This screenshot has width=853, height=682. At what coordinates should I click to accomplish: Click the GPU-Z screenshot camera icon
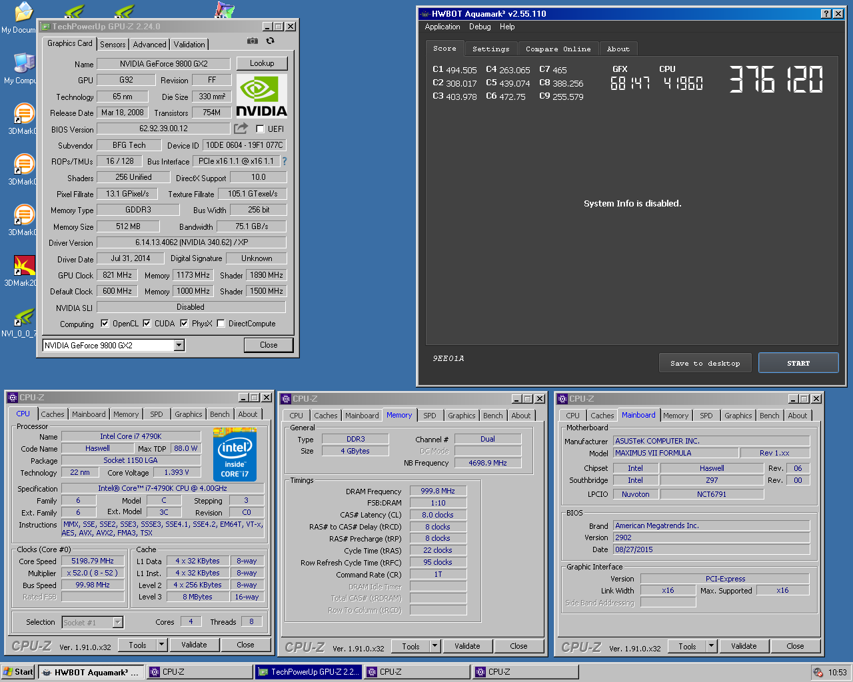(x=252, y=41)
